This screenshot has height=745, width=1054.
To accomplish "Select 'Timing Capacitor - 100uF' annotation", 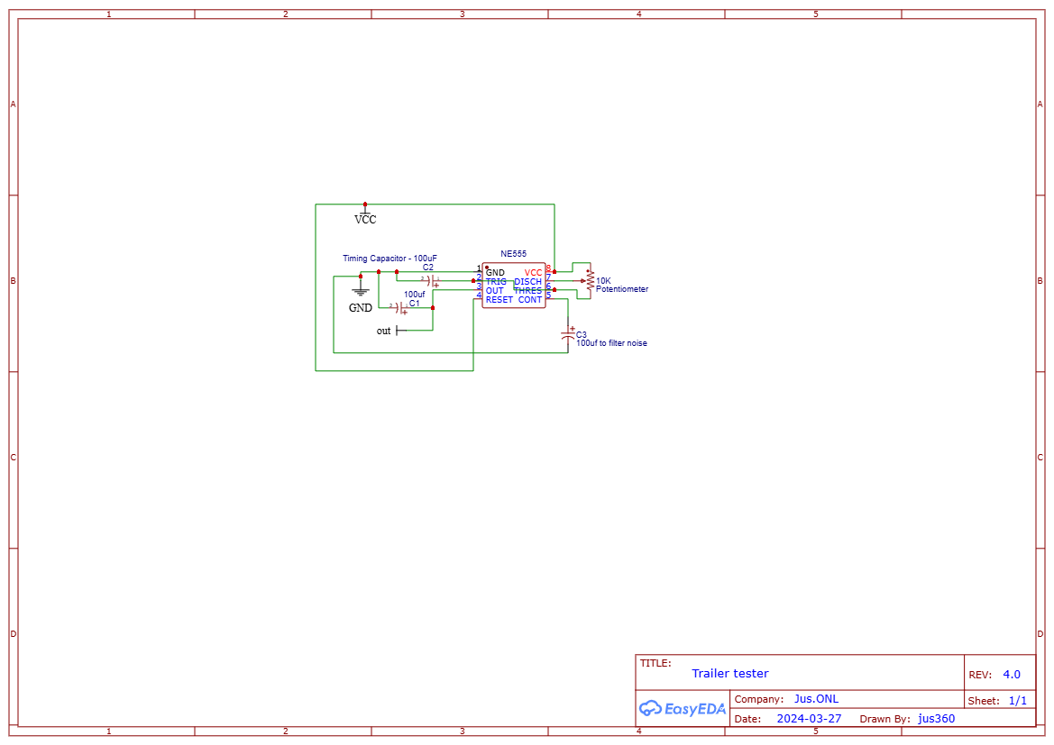I will coord(390,258).
